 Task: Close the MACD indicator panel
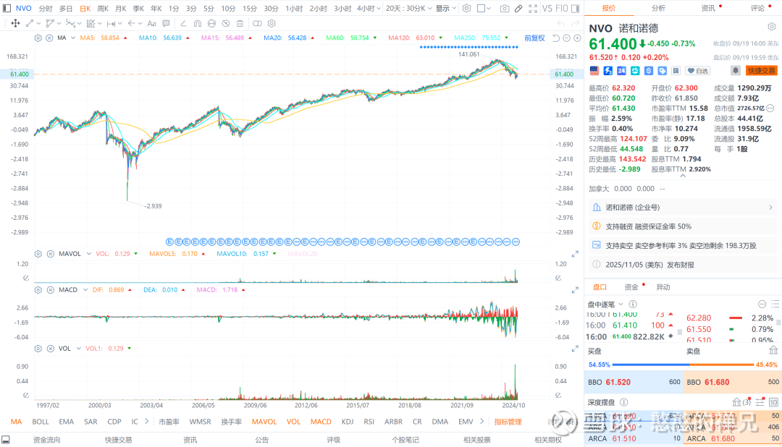pyautogui.click(x=51, y=289)
